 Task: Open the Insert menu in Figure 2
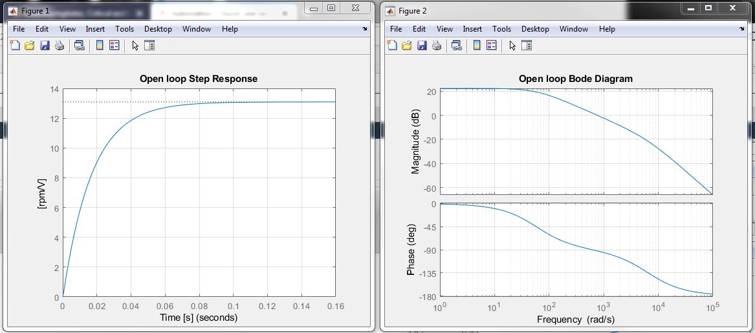[472, 29]
